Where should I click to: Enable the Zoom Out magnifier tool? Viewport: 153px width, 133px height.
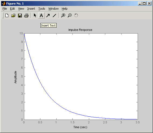click(x=70, y=16)
